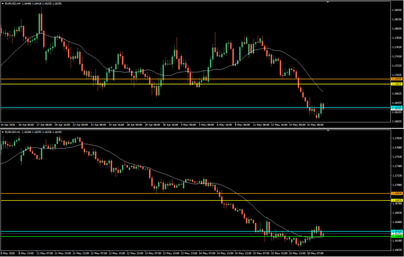Click the 6 May 16:00 time label
The height and width of the screenshot is (257, 404).
[224, 125]
